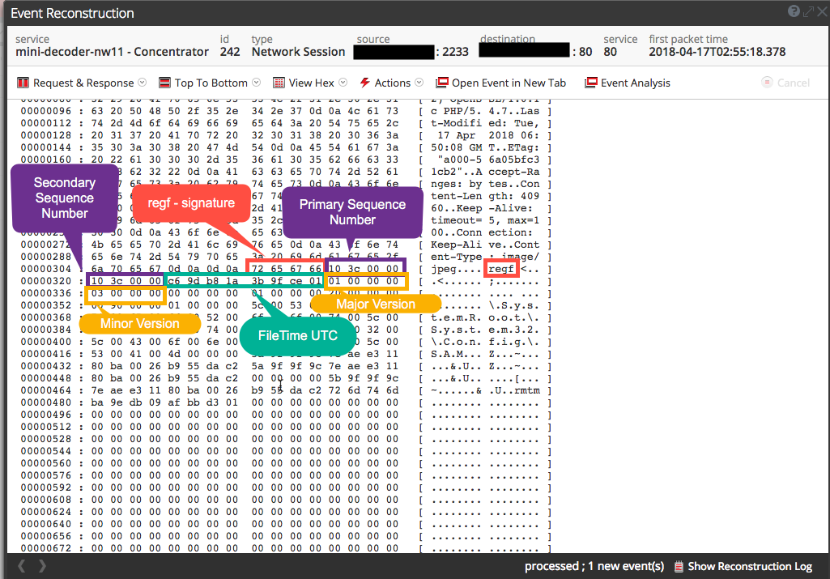Expand the View Hex dropdown arrow
Image resolution: width=830 pixels, height=579 pixels.
(343, 83)
